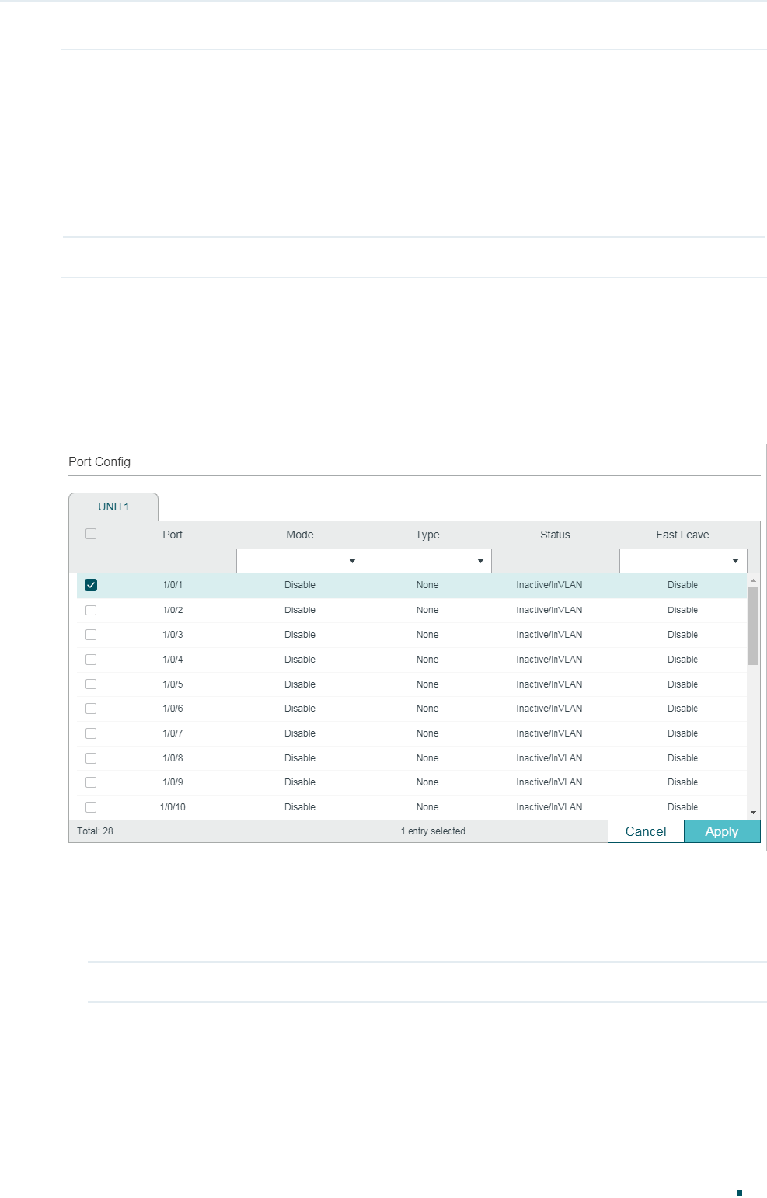The width and height of the screenshot is (767, 1198).
Task: Click Mode value Disable for port 1/0/1
Action: tap(300, 585)
